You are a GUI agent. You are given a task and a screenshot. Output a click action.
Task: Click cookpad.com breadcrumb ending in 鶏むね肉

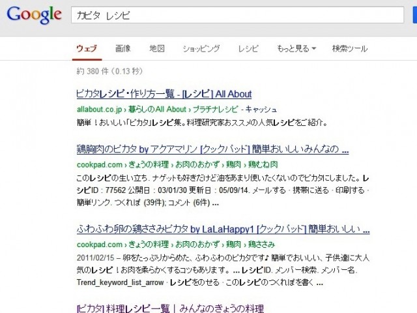[x=177, y=164]
